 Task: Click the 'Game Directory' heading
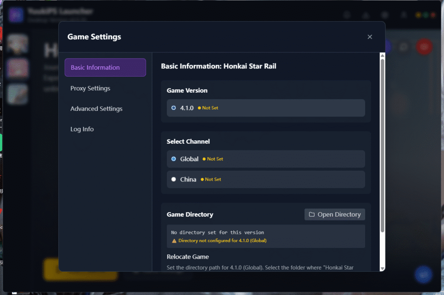(190, 214)
